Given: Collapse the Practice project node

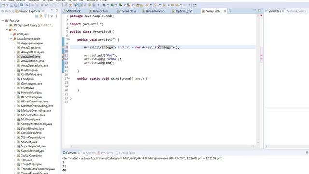Looking at the screenshot, I should click(x=3, y=20).
